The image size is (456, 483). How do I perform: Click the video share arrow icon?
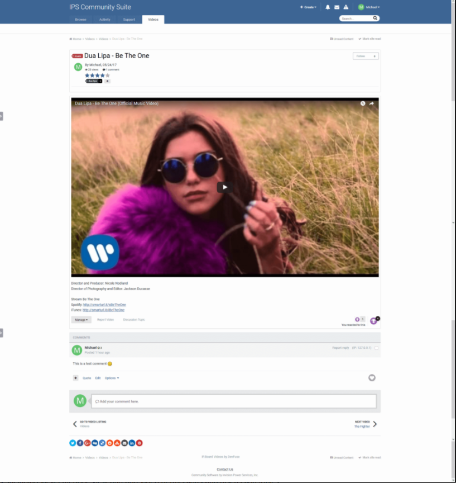(372, 103)
